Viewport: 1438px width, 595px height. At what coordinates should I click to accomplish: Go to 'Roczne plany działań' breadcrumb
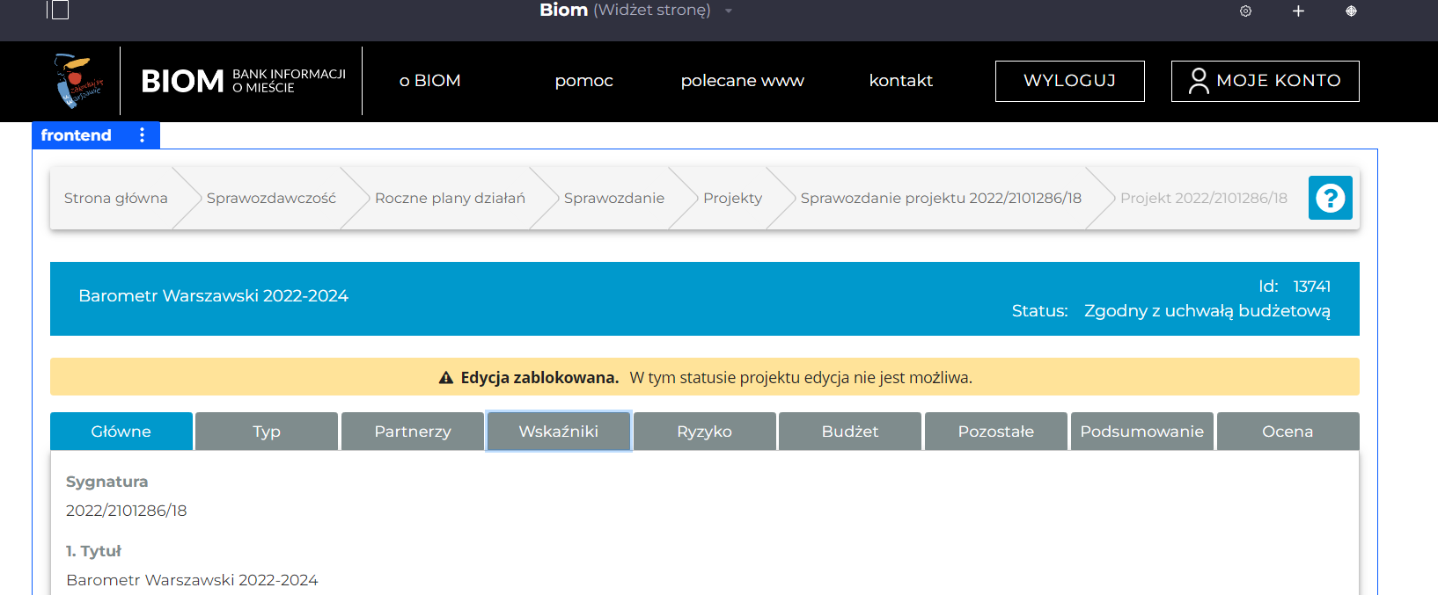450,199
